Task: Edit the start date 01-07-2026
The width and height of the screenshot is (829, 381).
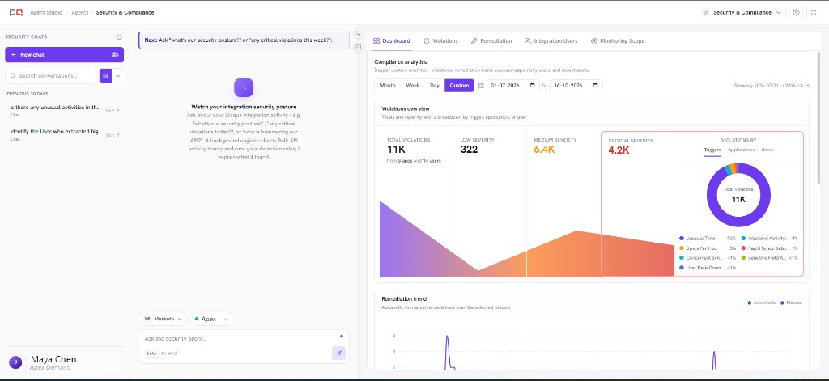Action: [512, 86]
